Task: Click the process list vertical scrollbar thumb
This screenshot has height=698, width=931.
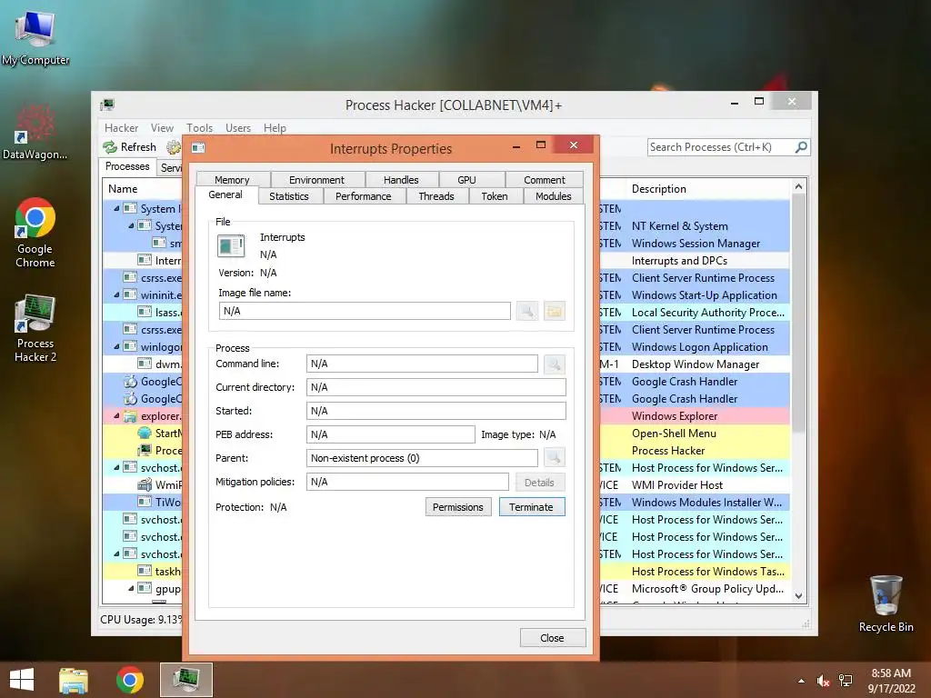Action: [x=798, y=313]
